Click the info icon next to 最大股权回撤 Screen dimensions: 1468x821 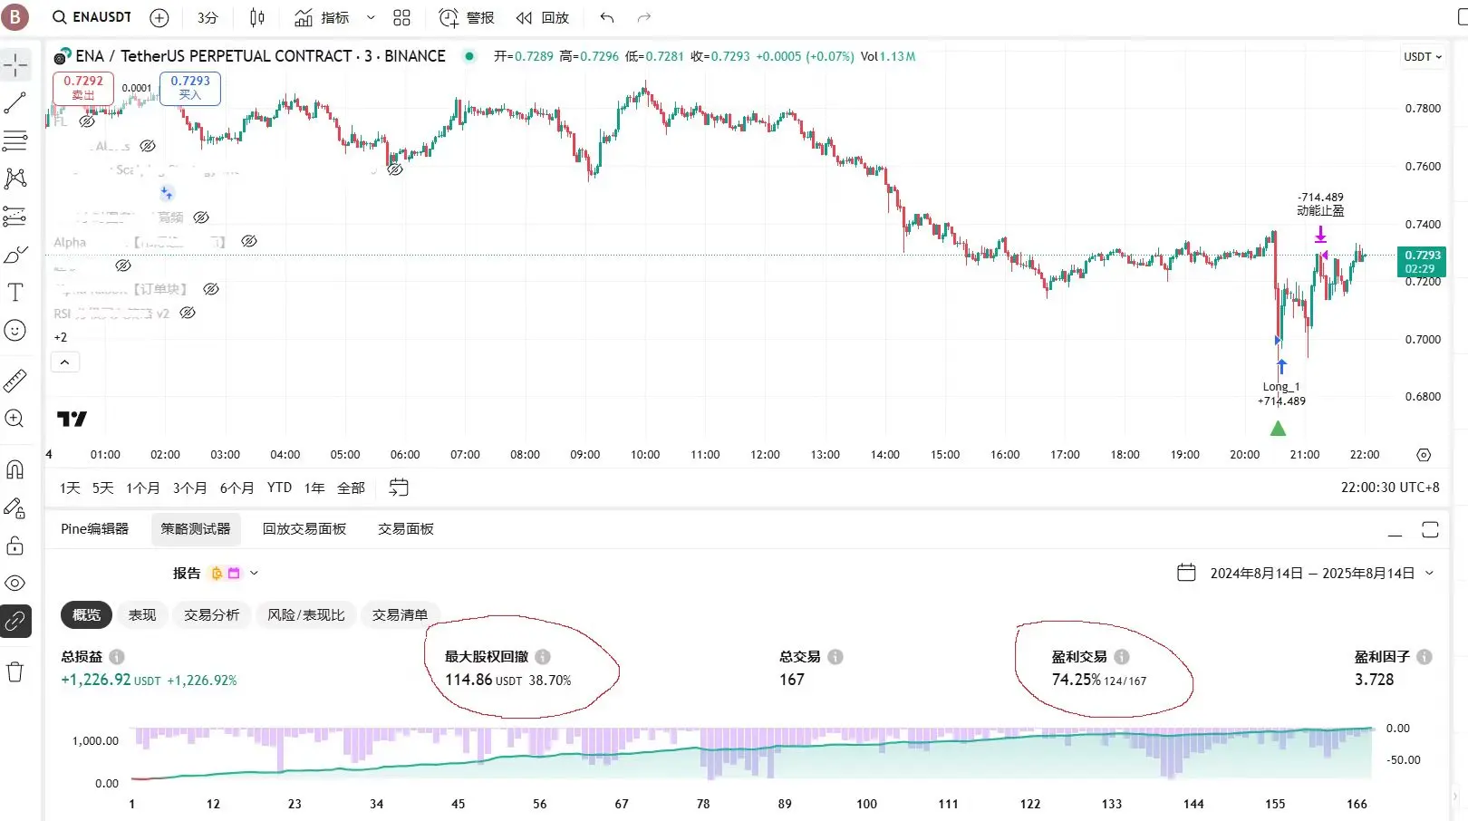tap(543, 657)
